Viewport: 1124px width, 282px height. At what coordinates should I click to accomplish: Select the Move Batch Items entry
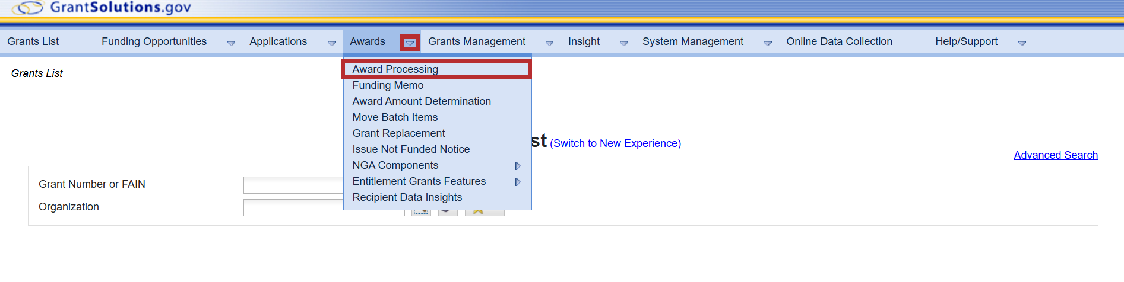[x=395, y=117]
